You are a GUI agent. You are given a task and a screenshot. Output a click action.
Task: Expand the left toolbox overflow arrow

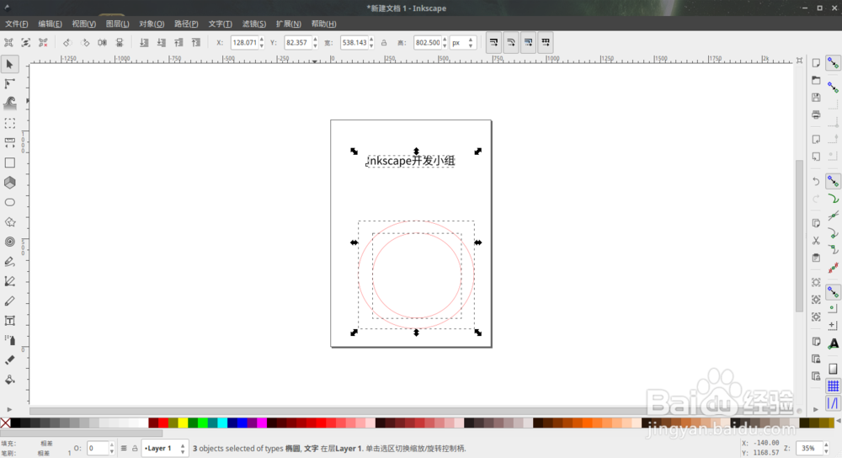[9, 410]
